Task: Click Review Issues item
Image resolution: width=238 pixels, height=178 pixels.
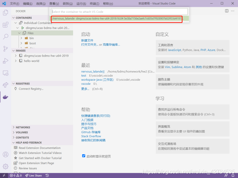Action: pos(28,168)
